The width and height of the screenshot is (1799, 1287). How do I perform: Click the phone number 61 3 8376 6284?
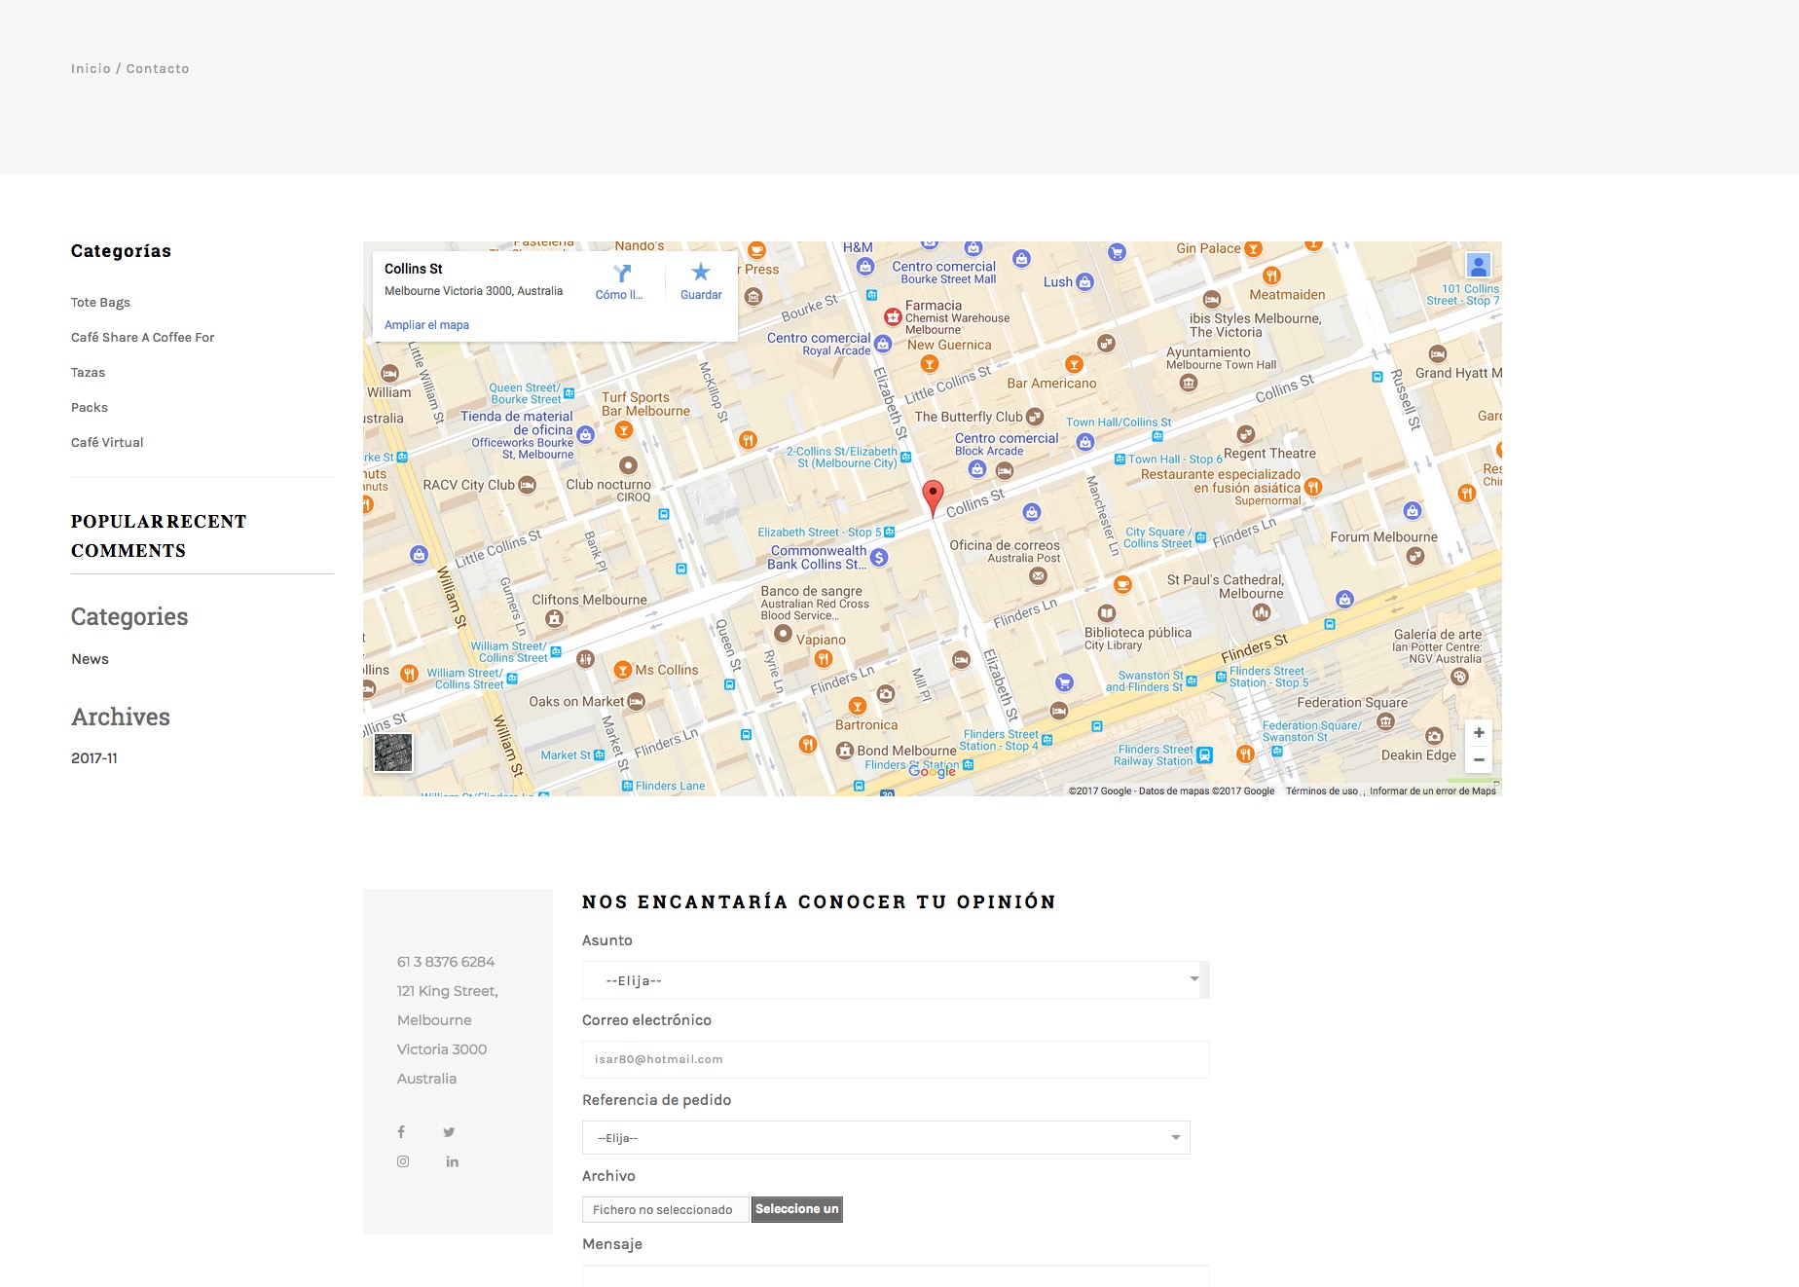click(446, 962)
